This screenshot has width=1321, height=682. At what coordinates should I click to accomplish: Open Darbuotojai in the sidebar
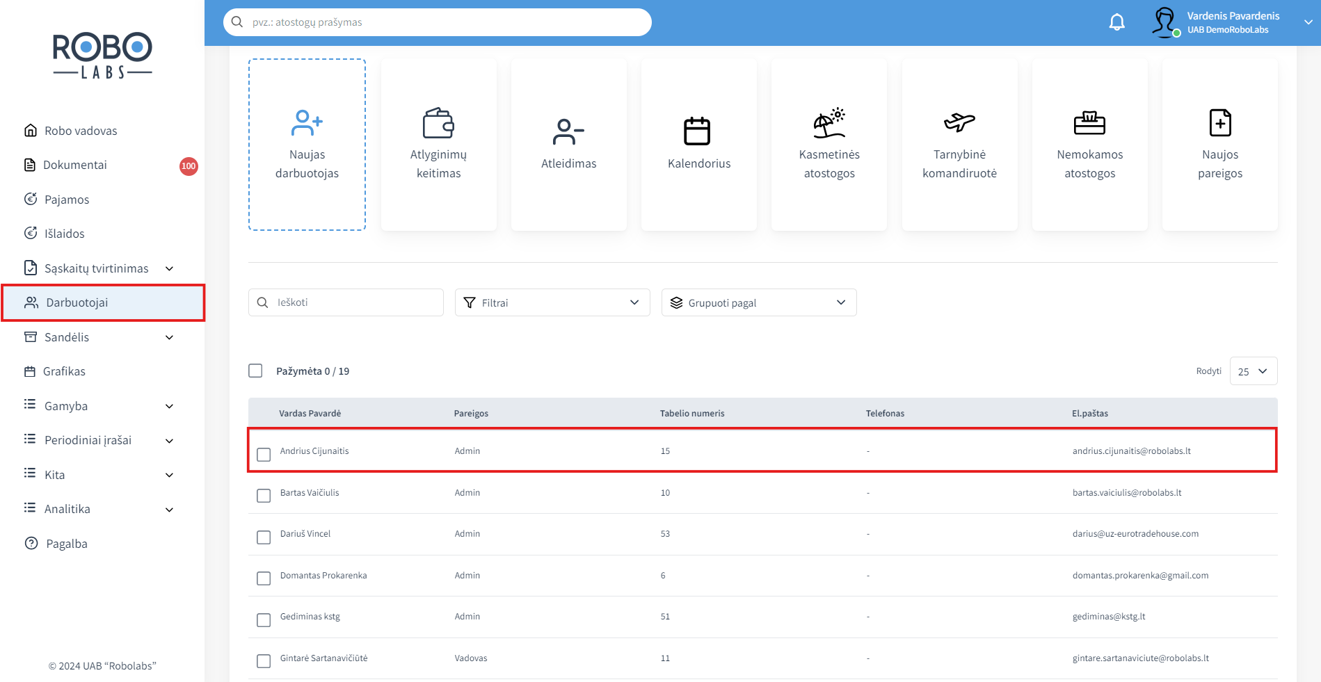click(x=103, y=302)
